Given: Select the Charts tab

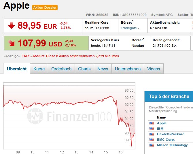Looking at the screenshot, I should click(84, 69).
